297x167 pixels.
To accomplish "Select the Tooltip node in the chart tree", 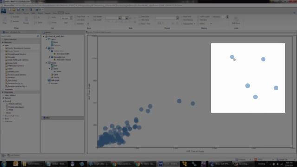I will [55, 77].
